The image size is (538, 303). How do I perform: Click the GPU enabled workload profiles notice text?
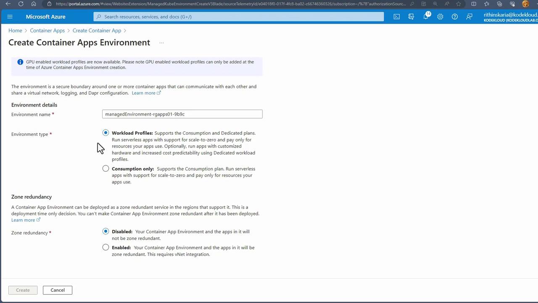point(140,64)
